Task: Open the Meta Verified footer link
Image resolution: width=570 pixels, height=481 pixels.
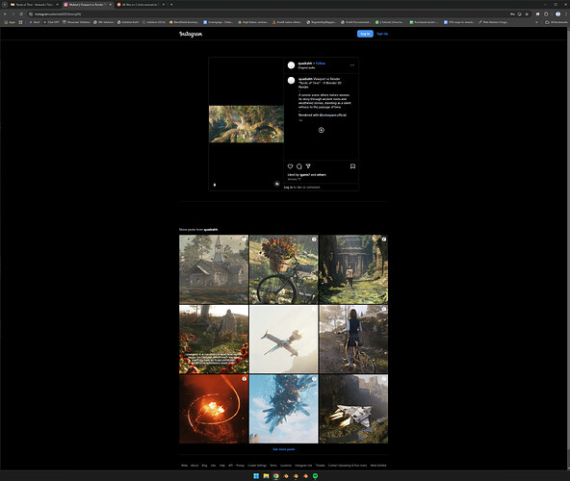Action: 378,466
